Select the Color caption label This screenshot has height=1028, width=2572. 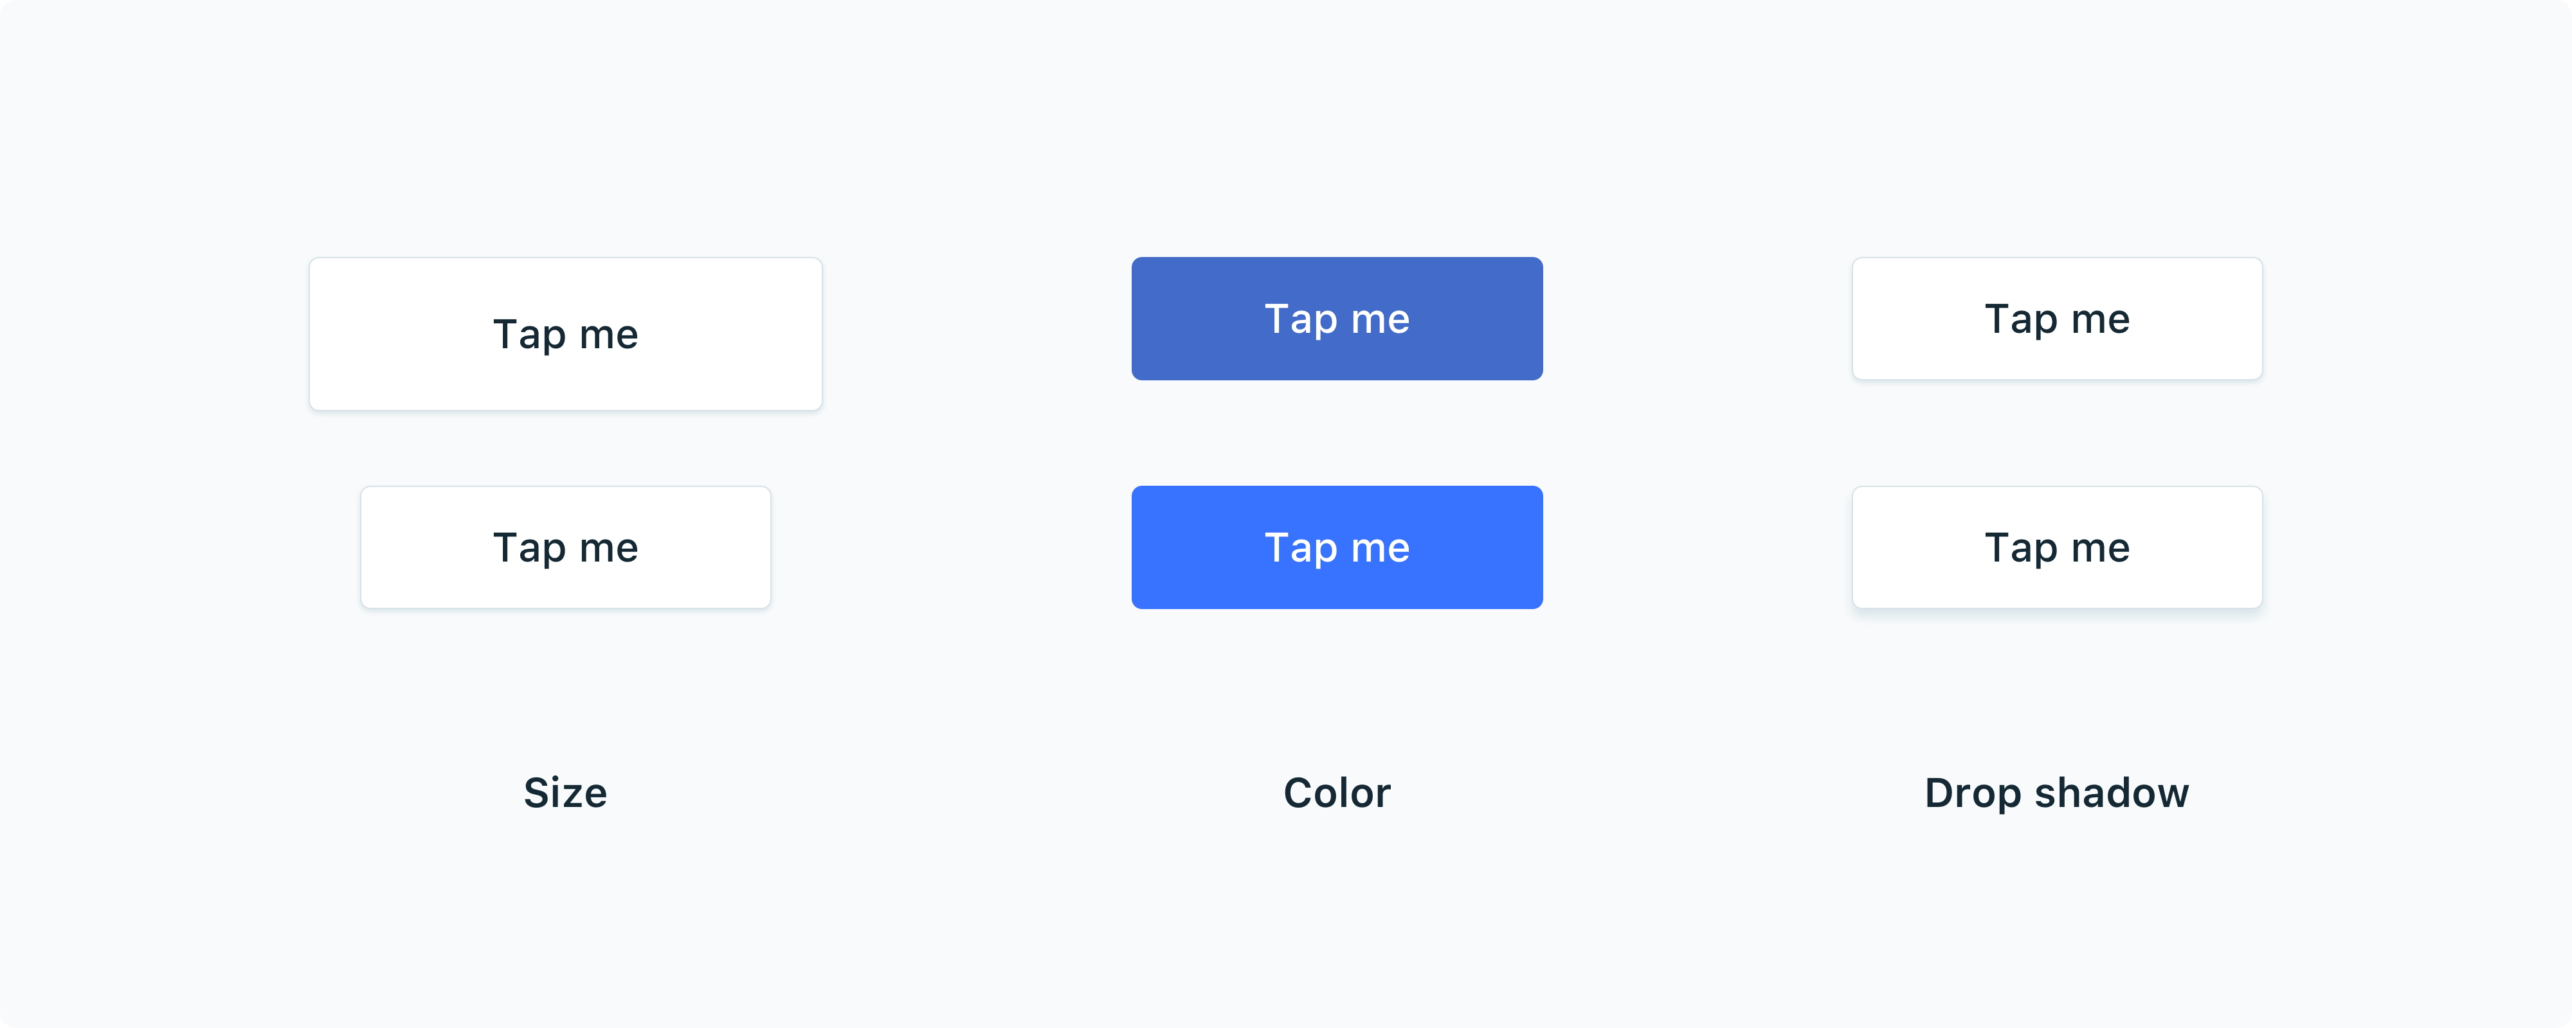[x=1336, y=792]
